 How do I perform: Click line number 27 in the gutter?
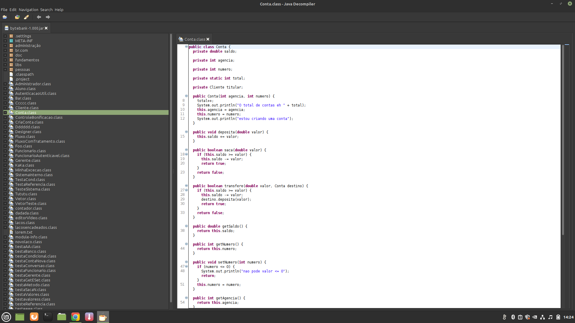click(182, 190)
